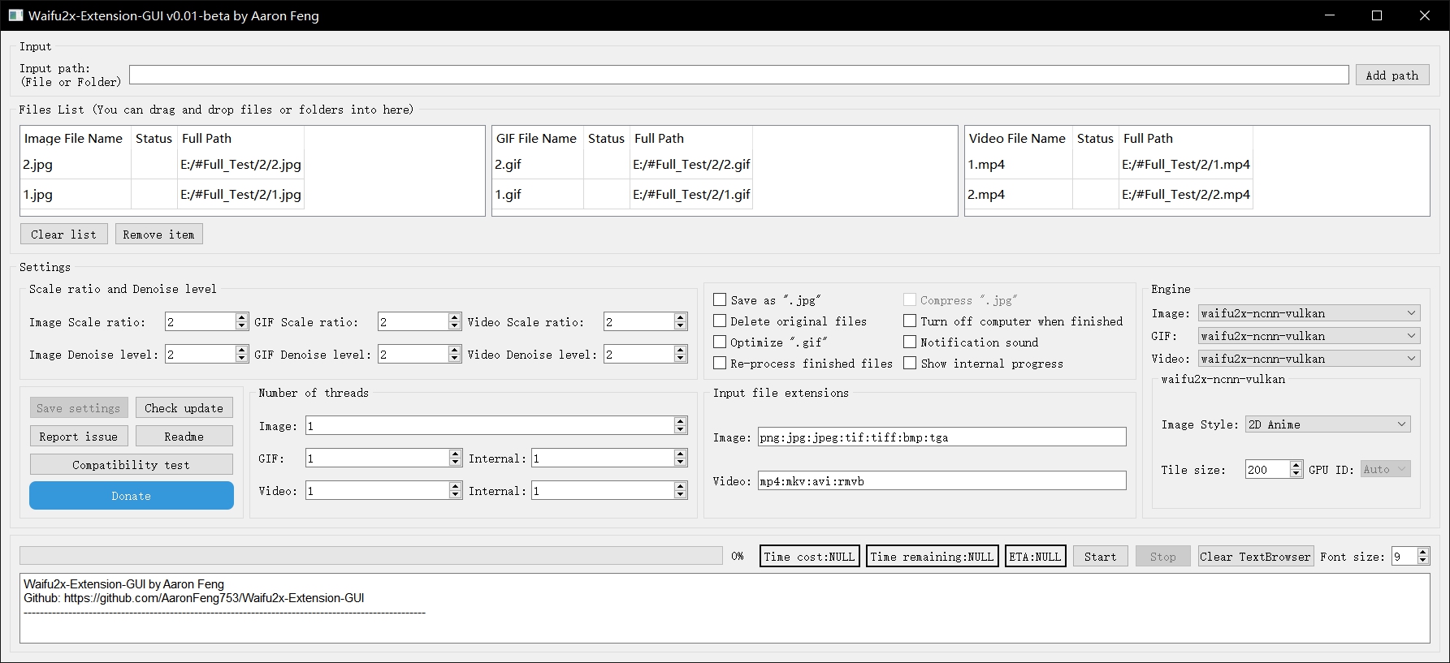Click E:/#Full_Test/2/1.mp4 full path cell

pyautogui.click(x=1185, y=165)
